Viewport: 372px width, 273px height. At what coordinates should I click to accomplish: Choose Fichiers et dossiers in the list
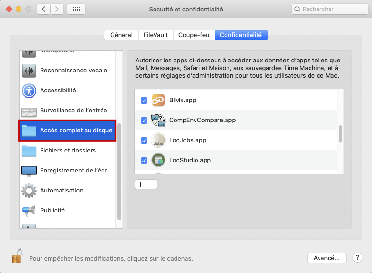tap(68, 150)
